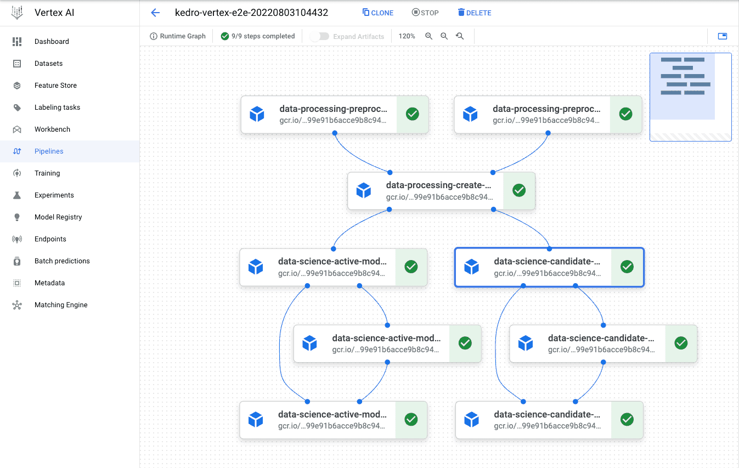Click green check beside 9/9 steps completed
The image size is (739, 468).
click(x=224, y=36)
